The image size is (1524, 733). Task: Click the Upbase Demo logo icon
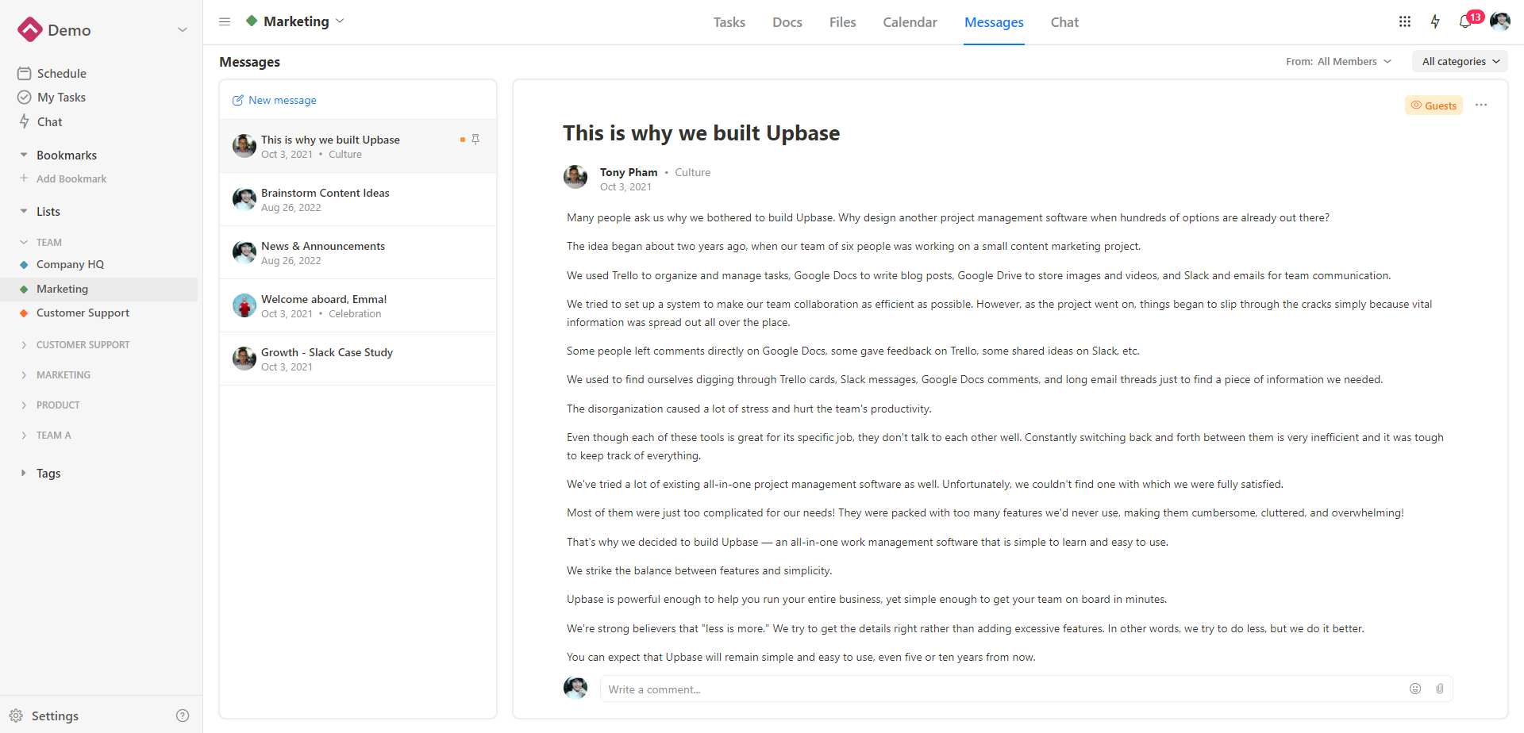29,30
